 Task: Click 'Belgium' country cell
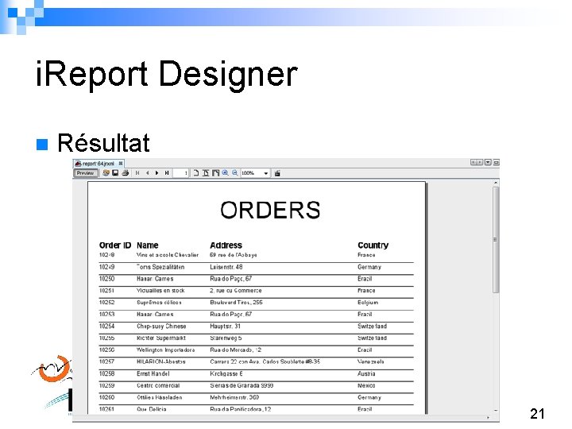point(368,303)
